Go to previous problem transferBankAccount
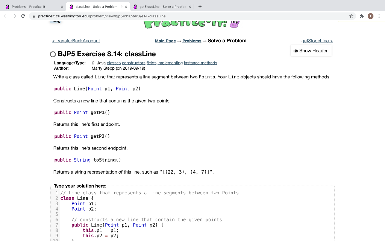The image size is (385, 241). click(x=76, y=41)
